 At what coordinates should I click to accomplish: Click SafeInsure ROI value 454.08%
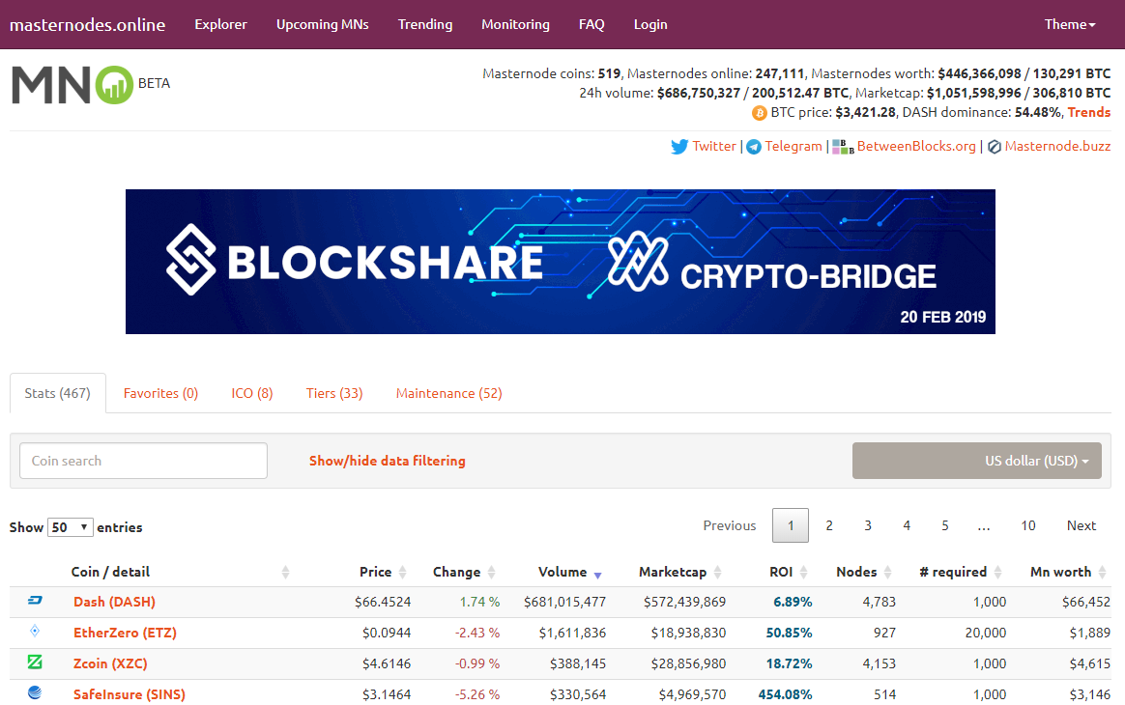click(x=786, y=694)
